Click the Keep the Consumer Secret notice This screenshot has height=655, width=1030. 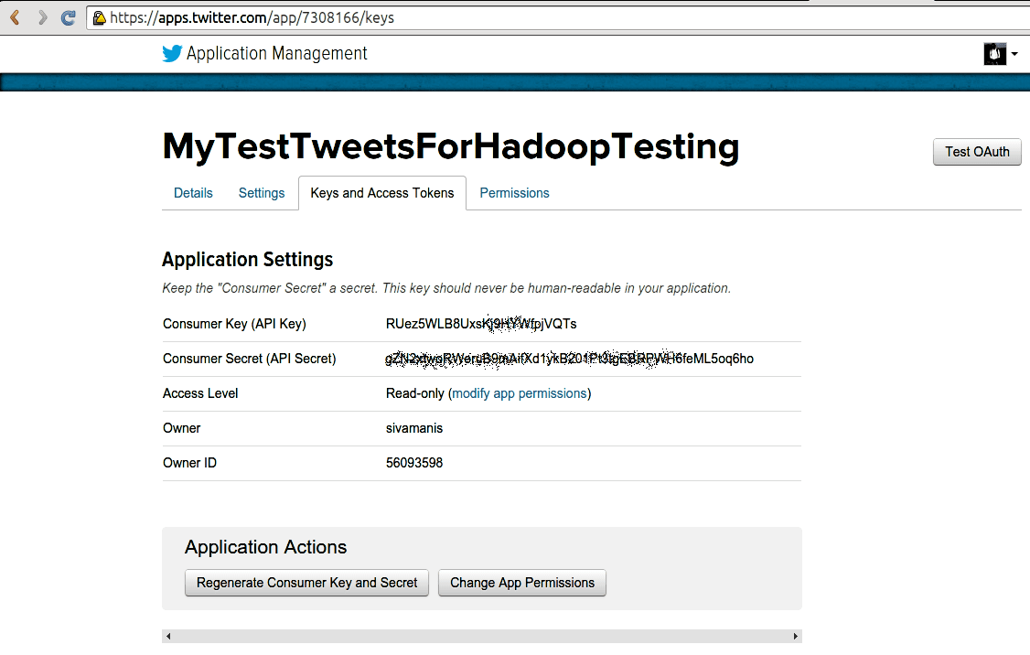tap(446, 288)
